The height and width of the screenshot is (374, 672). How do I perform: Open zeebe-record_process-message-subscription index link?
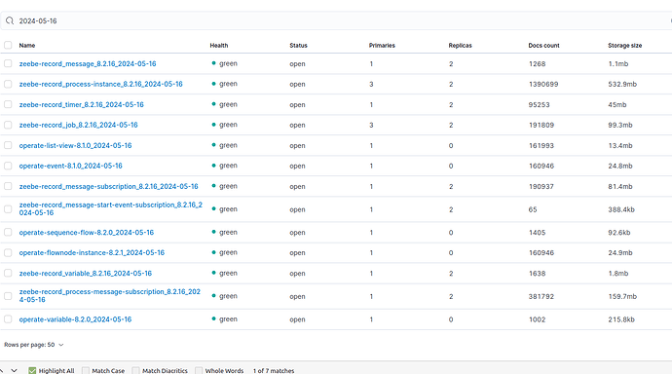point(110,296)
